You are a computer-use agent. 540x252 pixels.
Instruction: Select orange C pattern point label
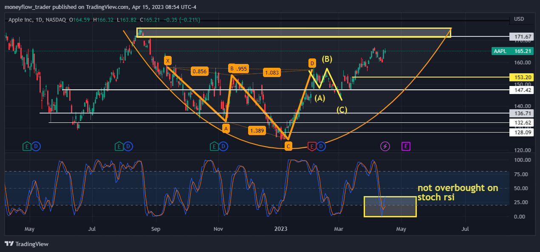[x=288, y=147]
